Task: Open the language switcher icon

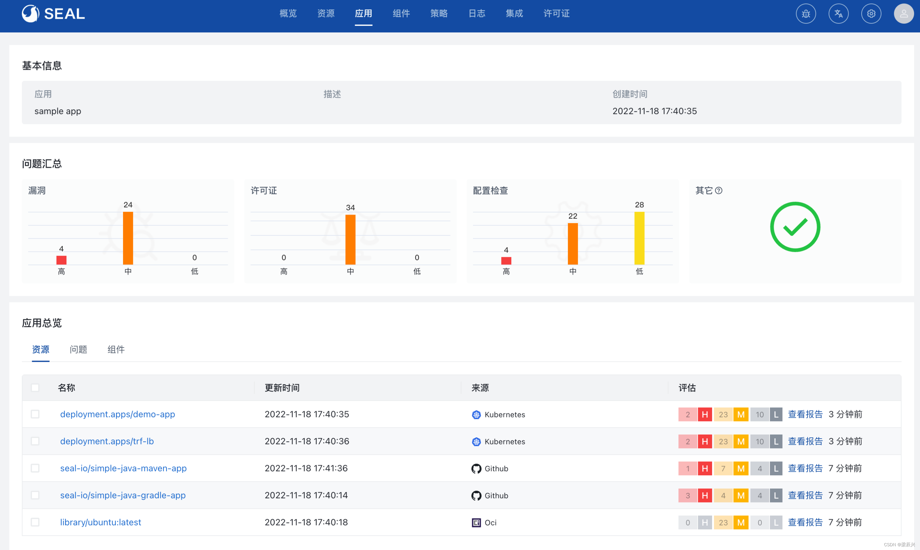Action: pos(839,13)
